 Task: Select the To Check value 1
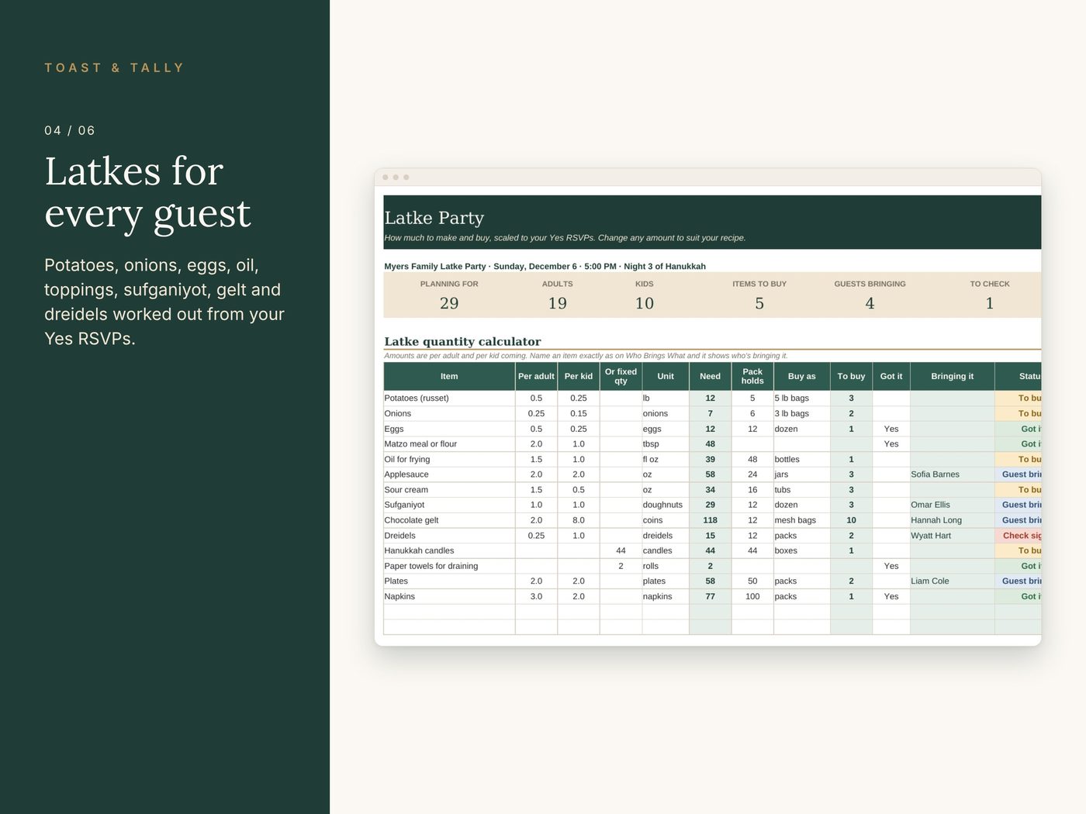[990, 304]
